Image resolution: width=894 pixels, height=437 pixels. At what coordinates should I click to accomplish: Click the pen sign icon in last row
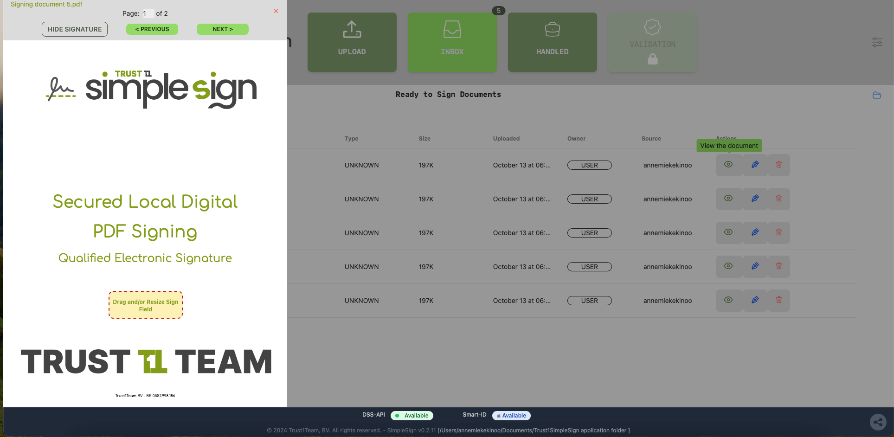point(755,300)
